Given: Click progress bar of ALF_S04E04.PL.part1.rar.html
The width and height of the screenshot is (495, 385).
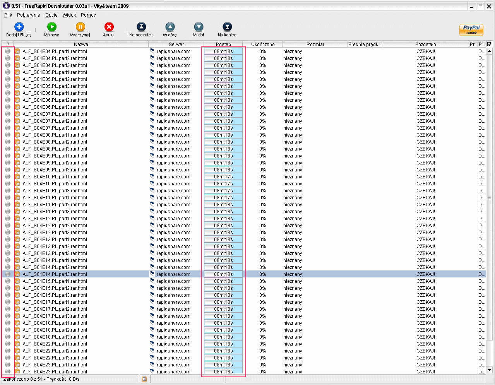Looking at the screenshot, I should [223, 51].
